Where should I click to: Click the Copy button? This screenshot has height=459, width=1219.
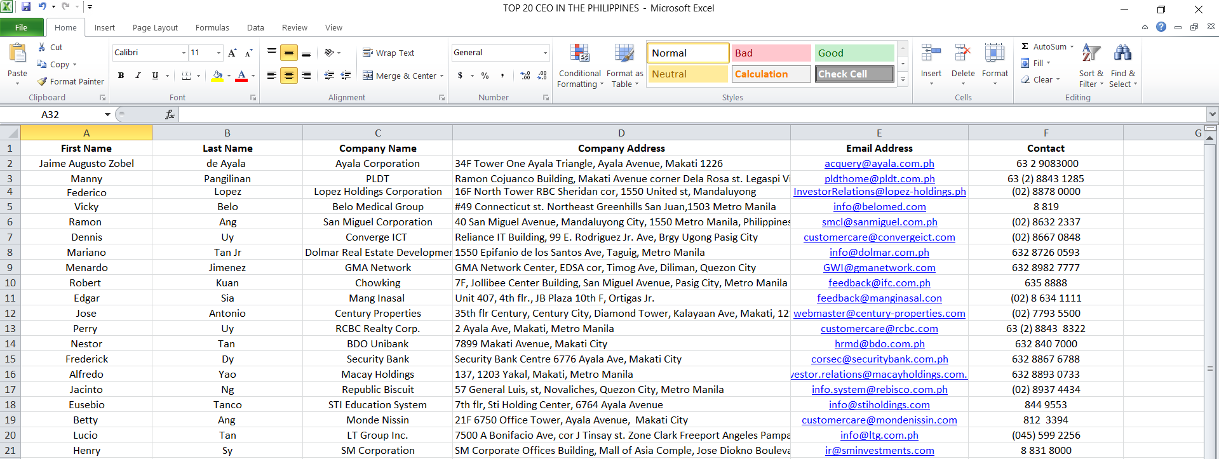(x=53, y=64)
